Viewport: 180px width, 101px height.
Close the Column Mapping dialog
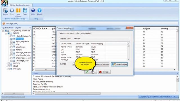[x=130, y=28]
